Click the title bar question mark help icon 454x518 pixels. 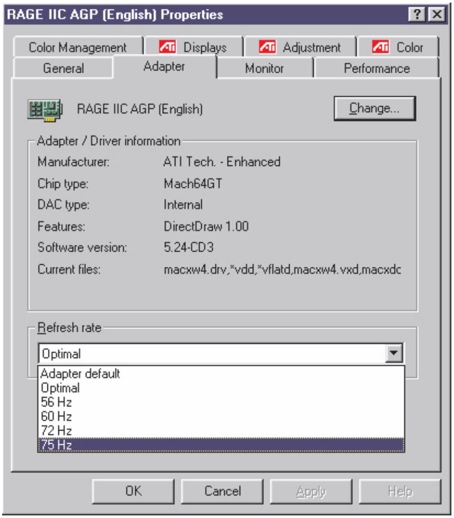(x=417, y=15)
